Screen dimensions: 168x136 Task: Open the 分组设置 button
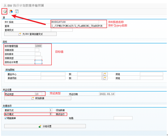[45, 126]
